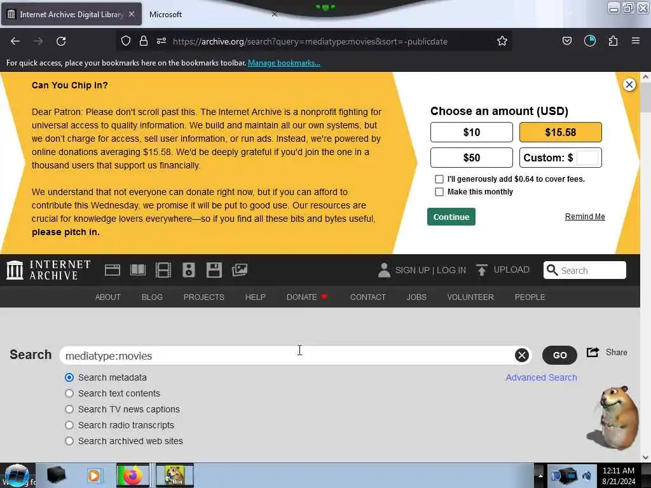Select Search text contents option
651x488 pixels.
[69, 393]
